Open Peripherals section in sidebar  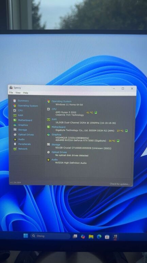[x=24, y=144]
